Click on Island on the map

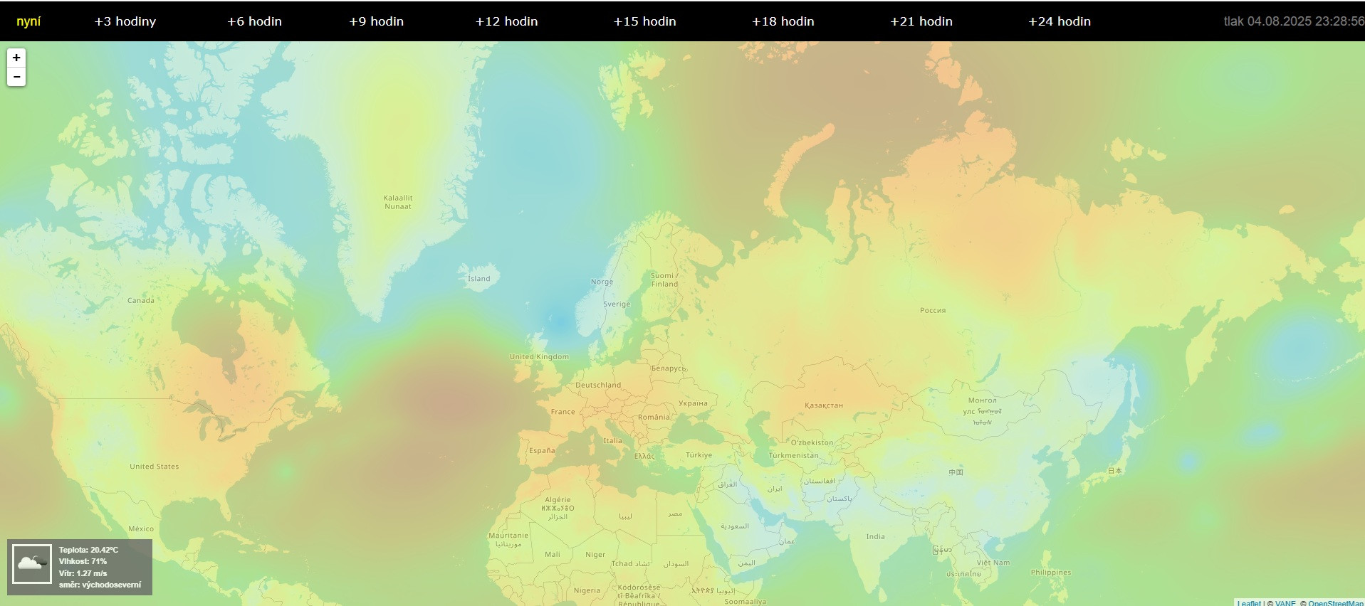pyautogui.click(x=478, y=279)
